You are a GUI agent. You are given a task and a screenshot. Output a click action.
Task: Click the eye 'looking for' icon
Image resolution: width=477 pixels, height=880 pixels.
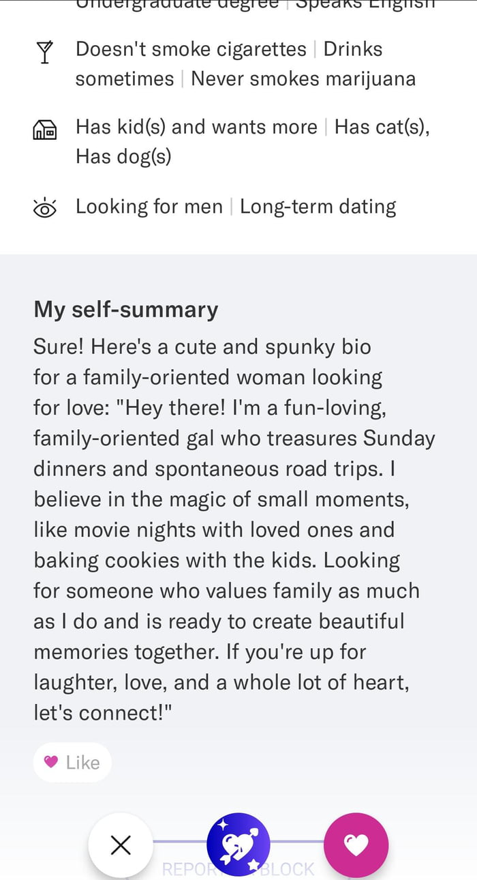pyautogui.click(x=45, y=207)
